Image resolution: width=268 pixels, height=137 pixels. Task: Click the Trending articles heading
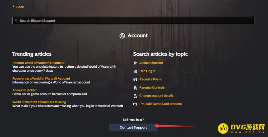tap(32, 54)
